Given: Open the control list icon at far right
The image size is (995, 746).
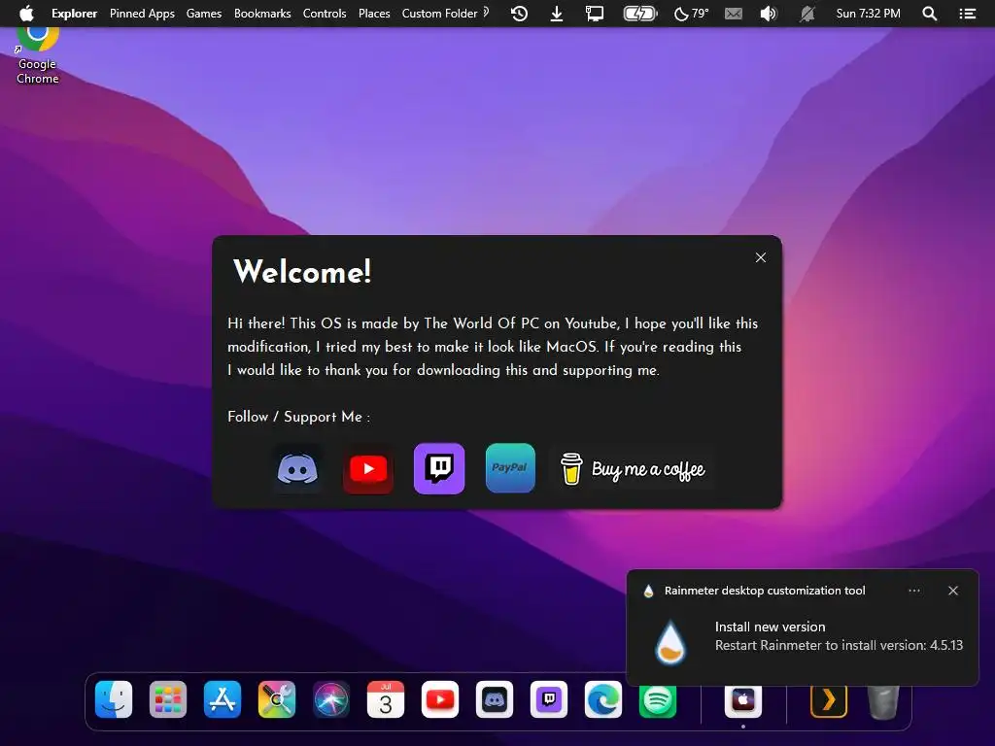Looking at the screenshot, I should (x=967, y=14).
